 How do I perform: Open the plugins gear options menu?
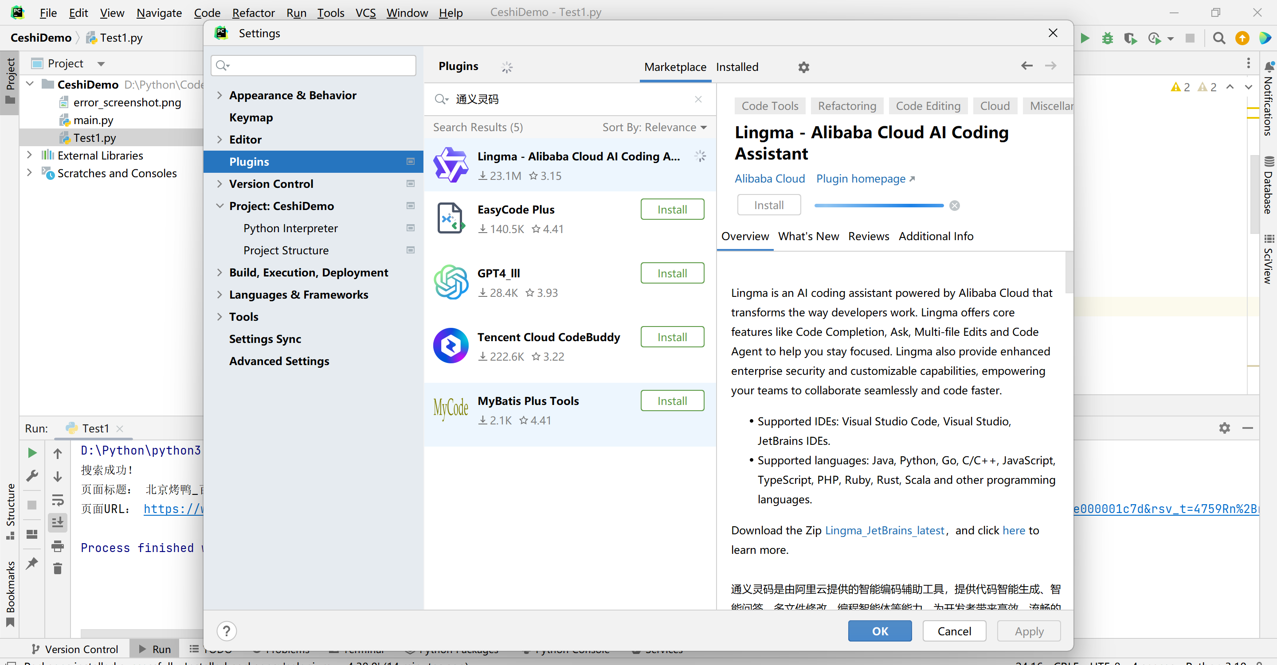803,67
